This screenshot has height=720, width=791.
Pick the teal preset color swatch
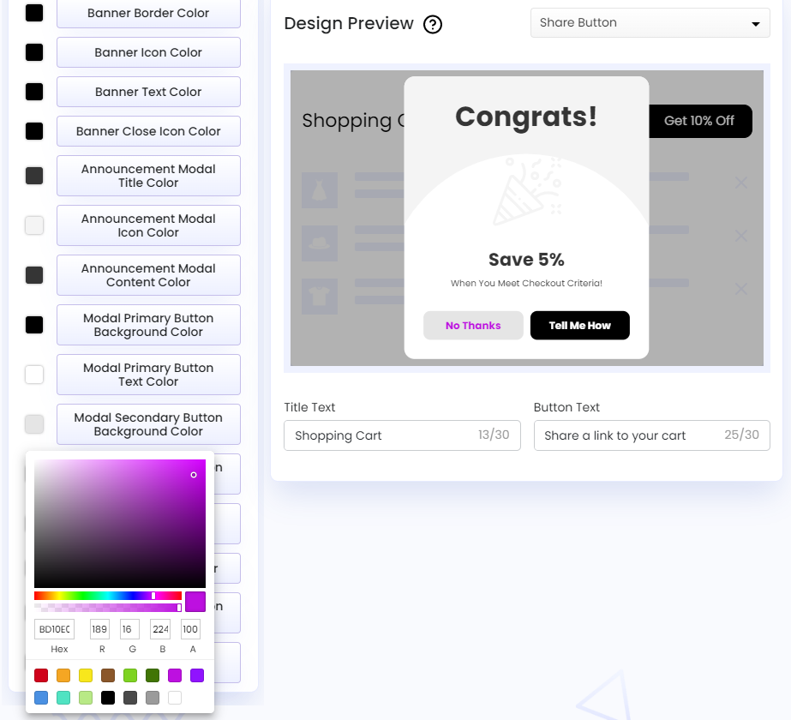point(63,697)
